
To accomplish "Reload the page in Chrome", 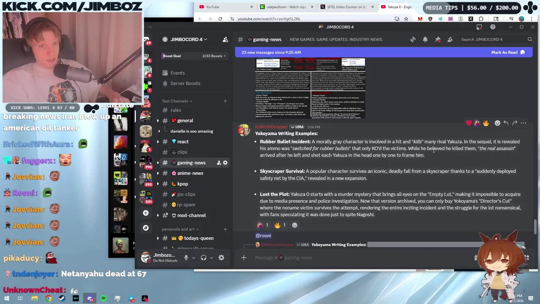I will click(x=220, y=19).
